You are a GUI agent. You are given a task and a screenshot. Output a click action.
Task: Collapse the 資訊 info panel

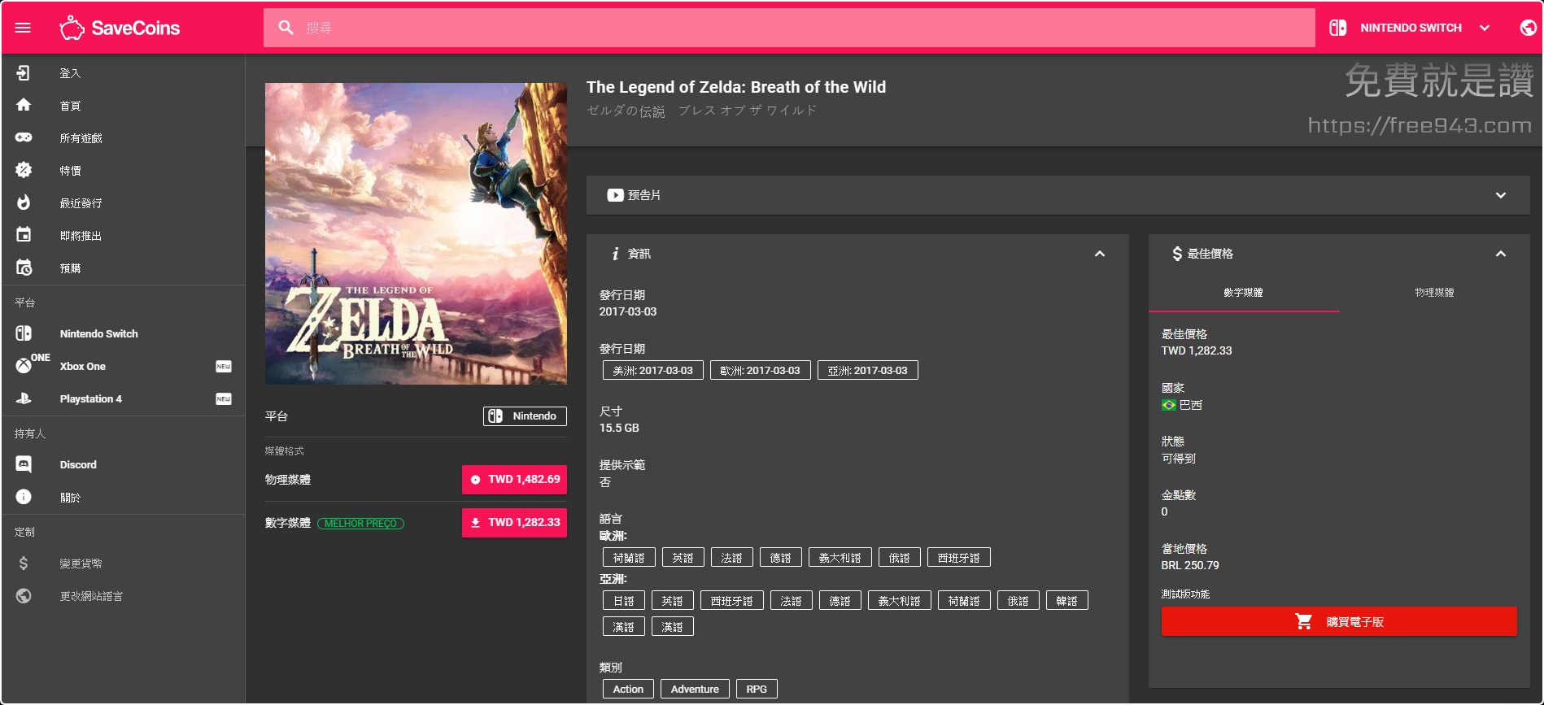coord(1099,254)
